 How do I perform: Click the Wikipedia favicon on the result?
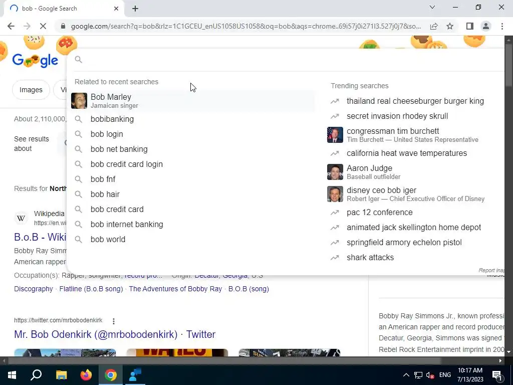(x=21, y=218)
